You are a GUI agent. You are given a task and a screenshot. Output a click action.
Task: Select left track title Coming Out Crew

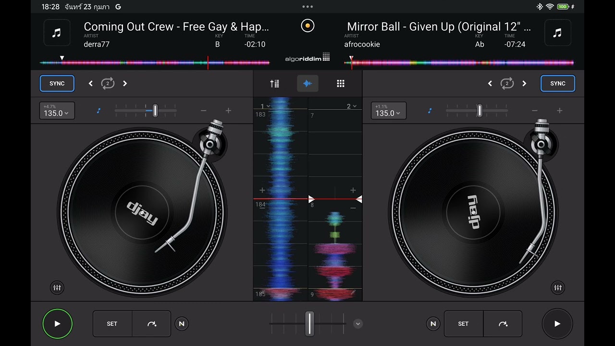(x=176, y=27)
